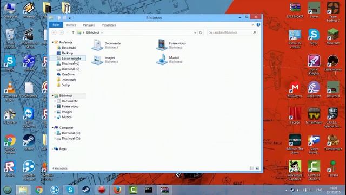
Task: Launch Chrome from the taskbar
Action: [39, 190]
